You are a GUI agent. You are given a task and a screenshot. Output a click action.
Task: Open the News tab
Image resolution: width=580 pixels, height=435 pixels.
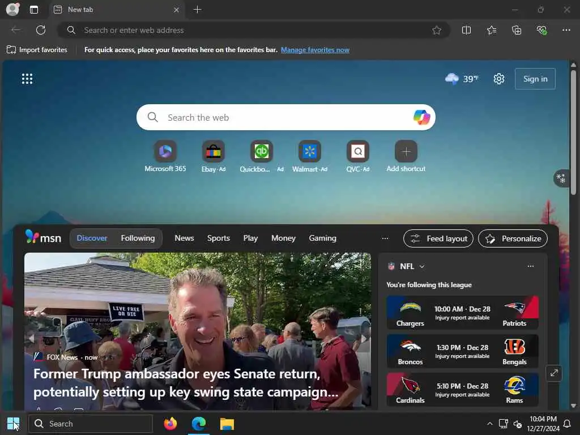[184, 238]
